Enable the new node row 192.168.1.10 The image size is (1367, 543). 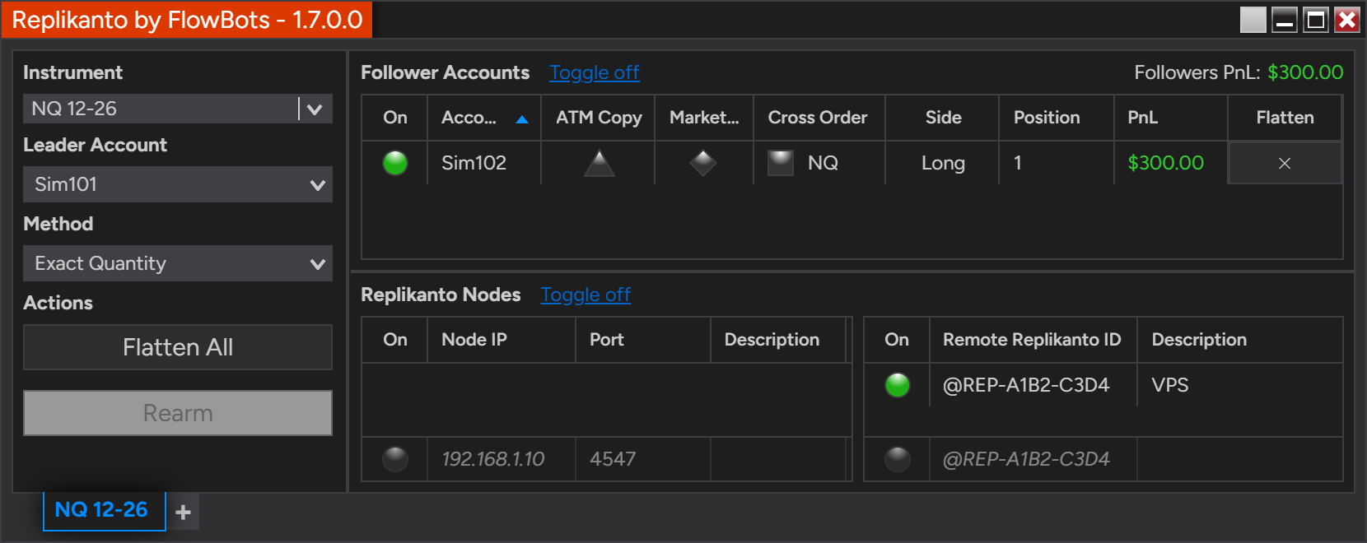pos(395,459)
